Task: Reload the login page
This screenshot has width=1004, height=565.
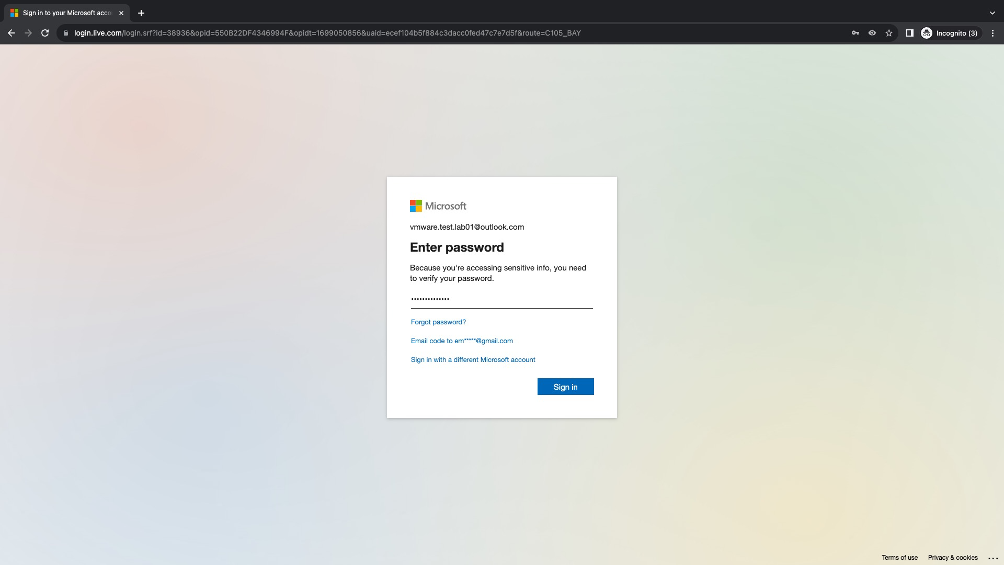Action: (x=45, y=32)
